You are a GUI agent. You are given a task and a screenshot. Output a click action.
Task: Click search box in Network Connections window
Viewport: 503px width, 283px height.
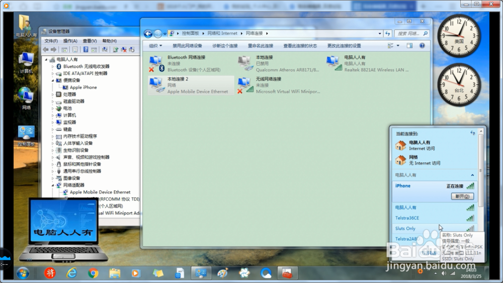pos(412,33)
